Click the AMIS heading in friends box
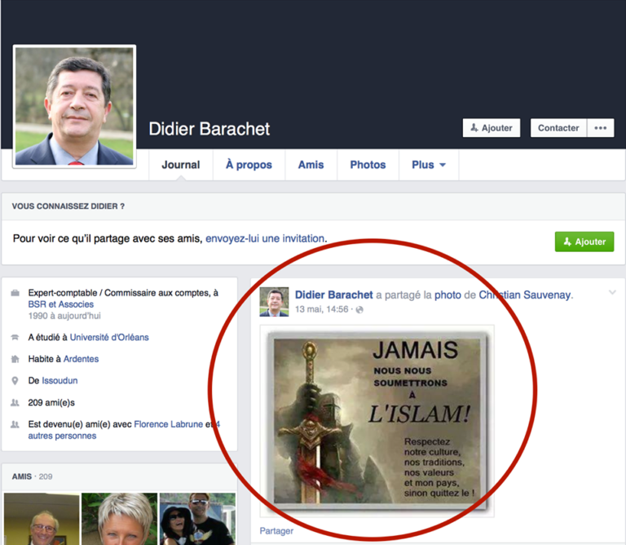Viewport: 626px width, 545px height. click(x=21, y=476)
